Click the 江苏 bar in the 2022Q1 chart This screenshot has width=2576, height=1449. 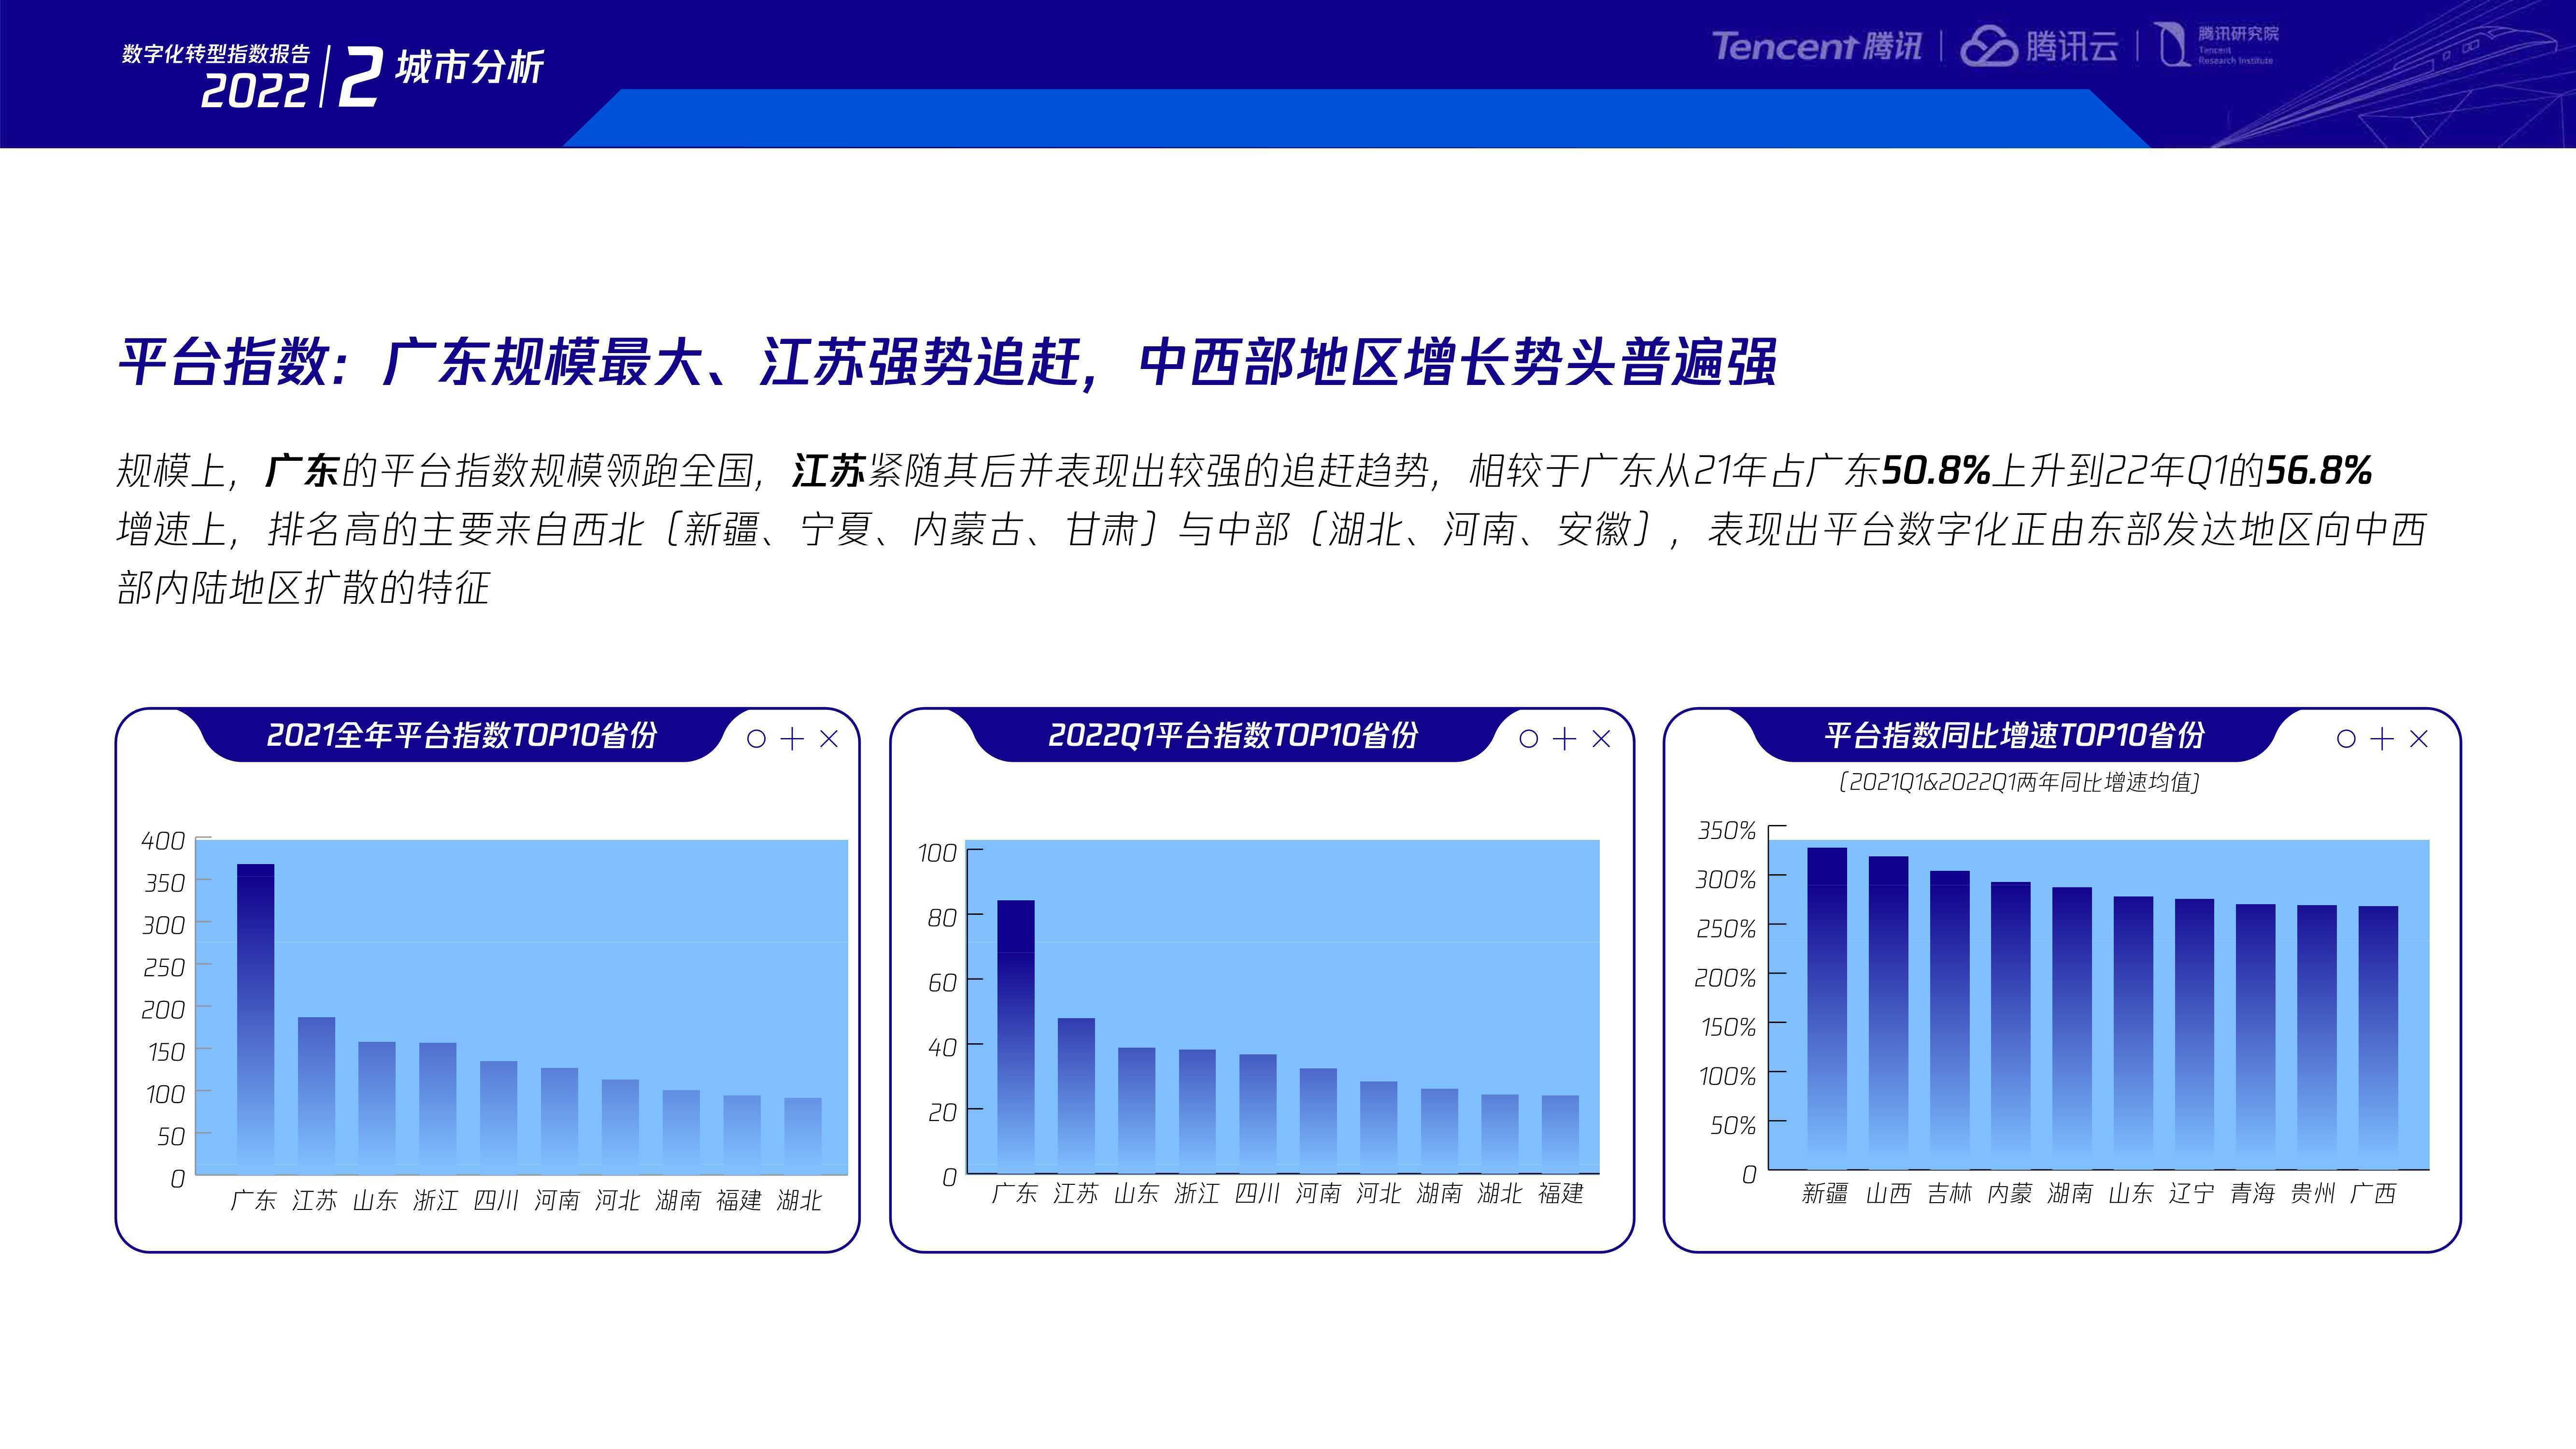[x=1076, y=1095]
